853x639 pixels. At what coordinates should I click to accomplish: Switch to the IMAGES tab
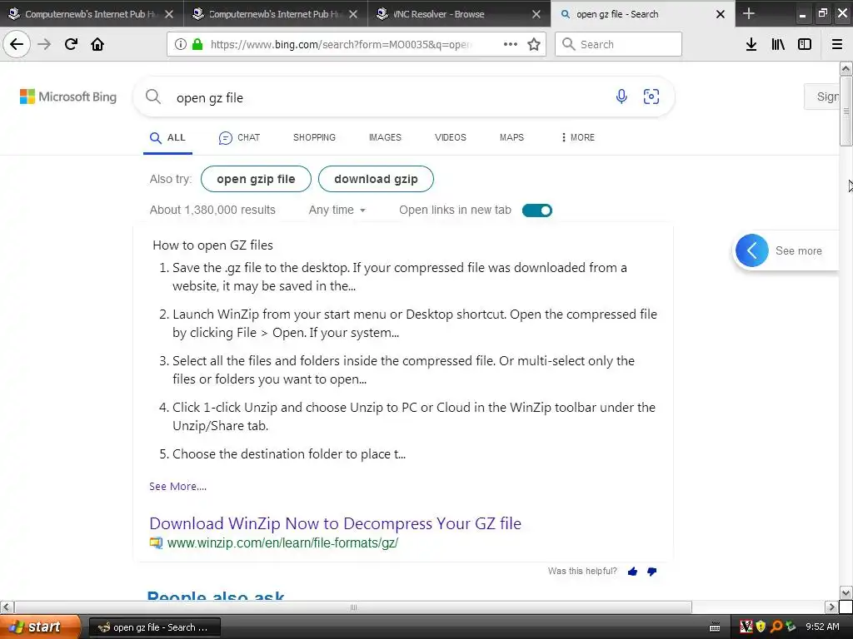tap(385, 137)
